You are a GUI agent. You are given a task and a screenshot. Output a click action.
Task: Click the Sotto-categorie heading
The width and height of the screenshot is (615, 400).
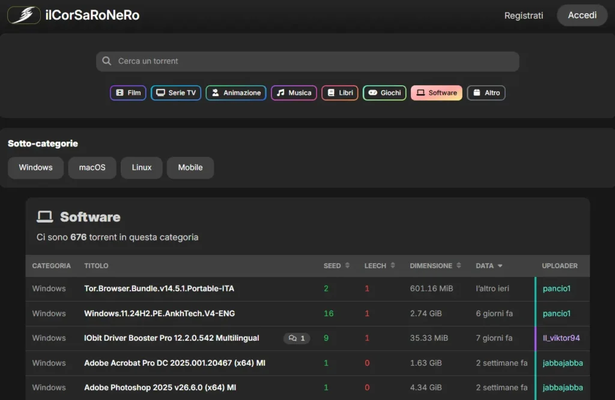coord(43,144)
